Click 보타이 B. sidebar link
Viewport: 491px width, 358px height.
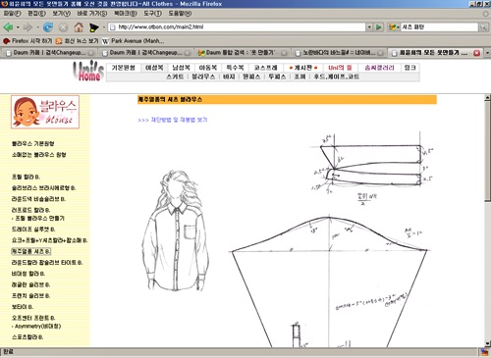(23, 307)
